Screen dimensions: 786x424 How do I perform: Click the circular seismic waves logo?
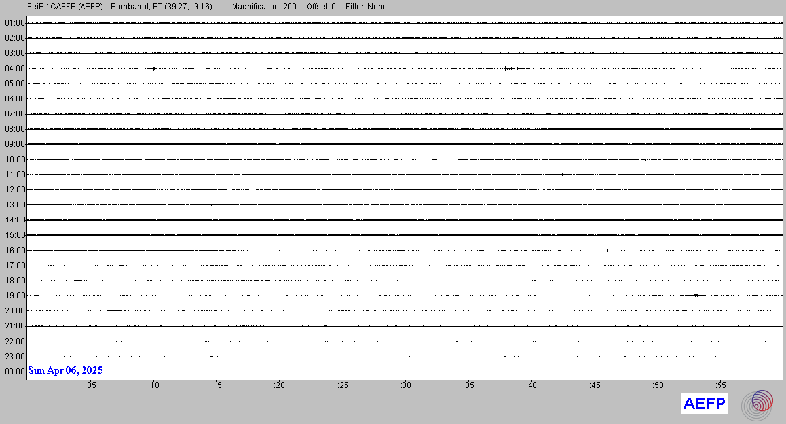pyautogui.click(x=757, y=405)
